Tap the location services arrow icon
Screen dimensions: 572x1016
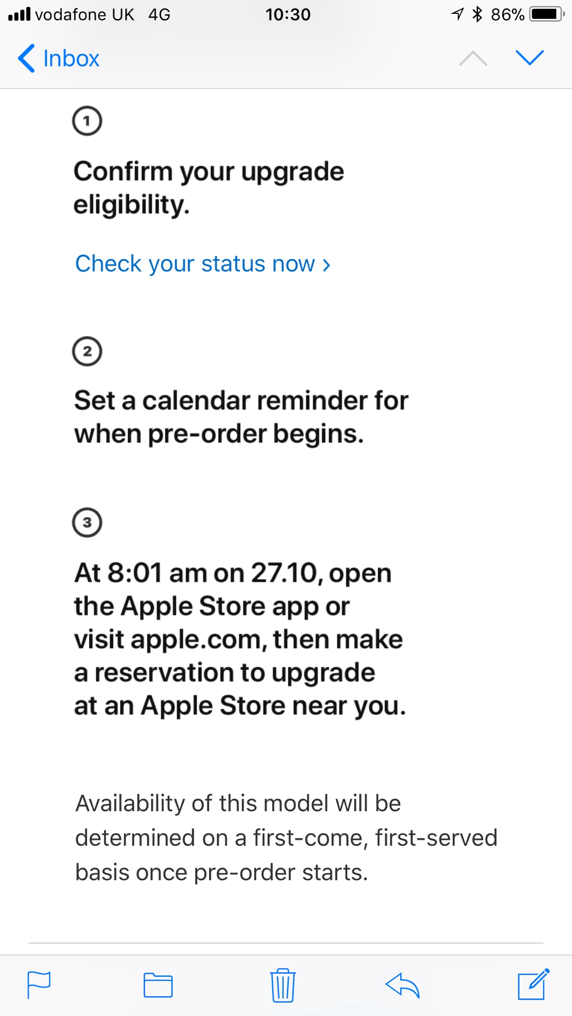click(457, 14)
